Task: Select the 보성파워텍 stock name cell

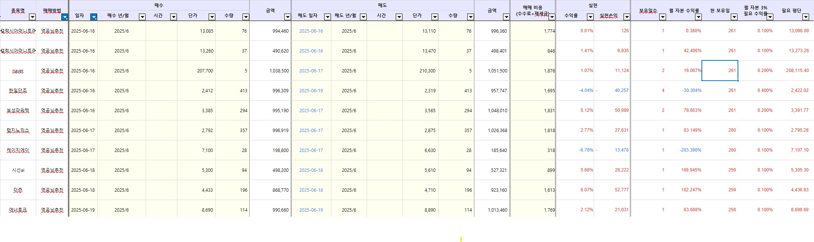Action: 18,111
